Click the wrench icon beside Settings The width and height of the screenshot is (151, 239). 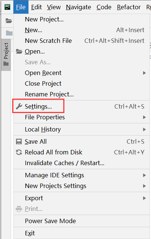(19, 106)
